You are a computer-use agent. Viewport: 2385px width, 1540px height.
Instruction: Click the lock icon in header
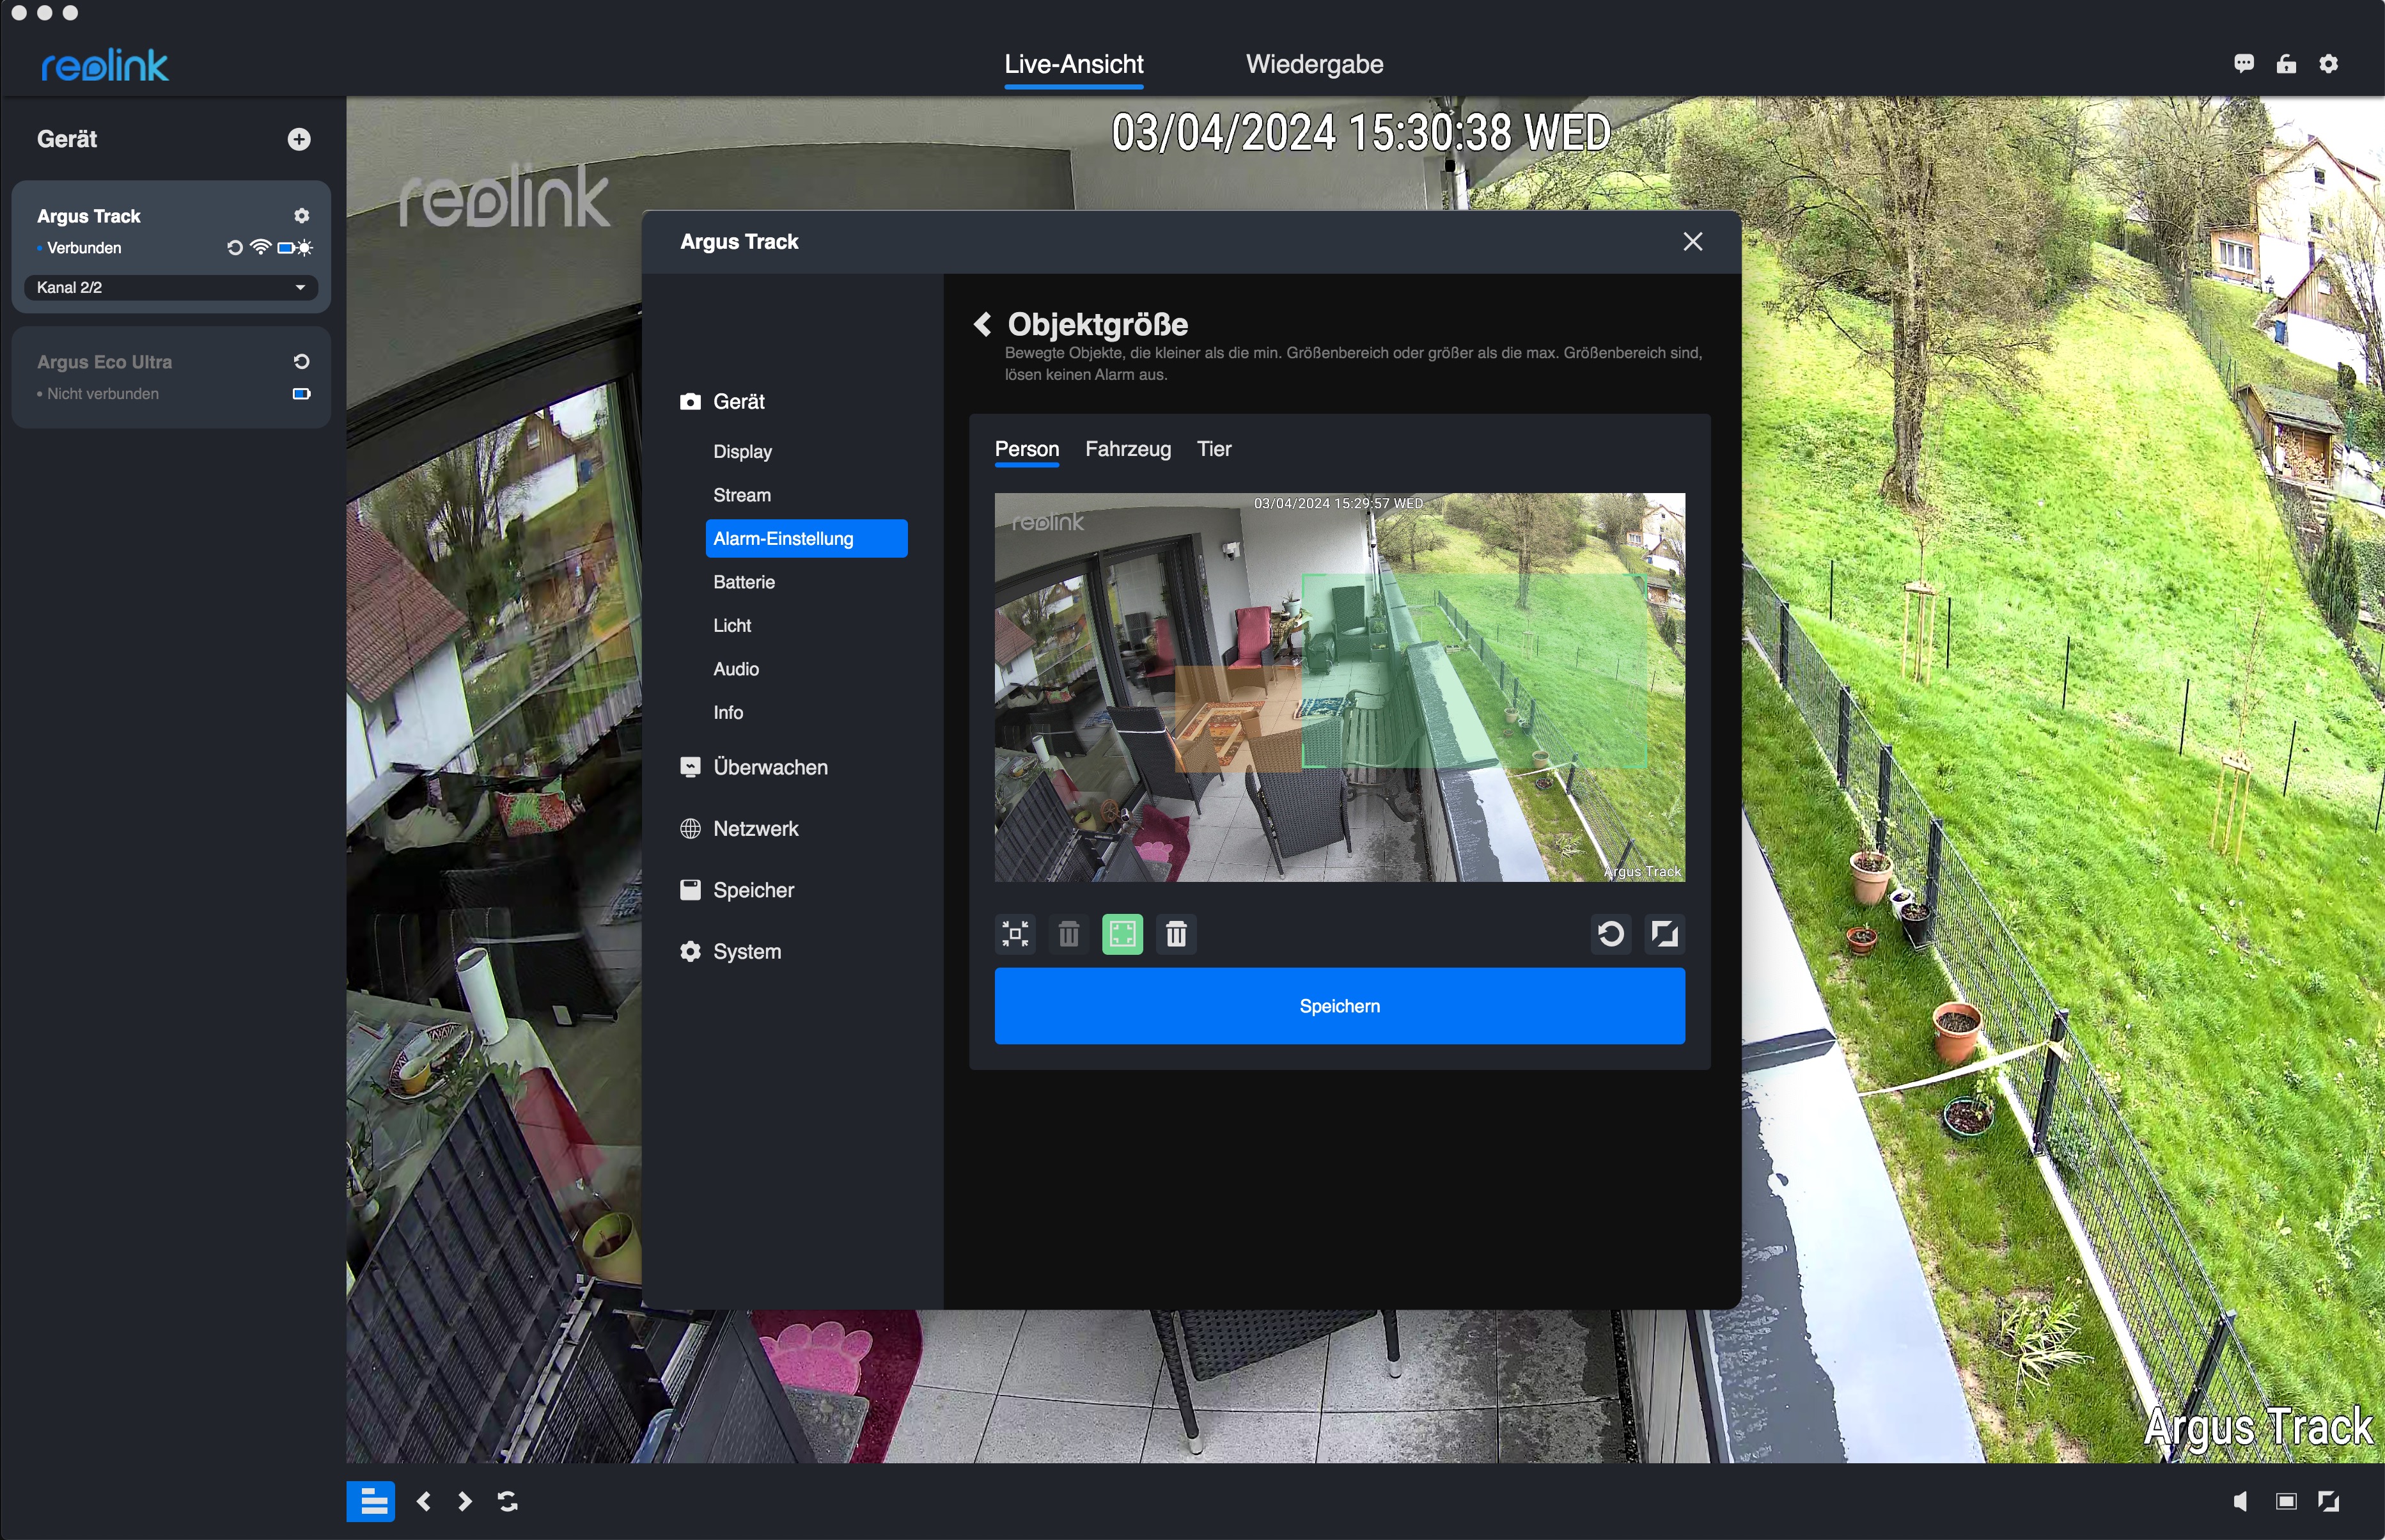(2286, 64)
